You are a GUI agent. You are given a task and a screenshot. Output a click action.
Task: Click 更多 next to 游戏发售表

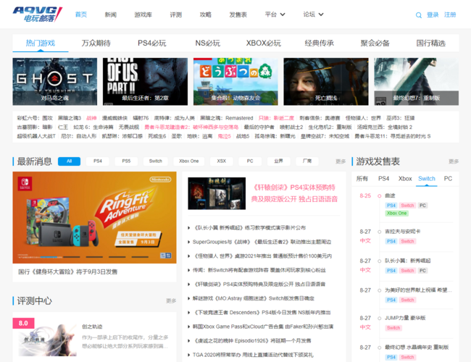(454, 161)
